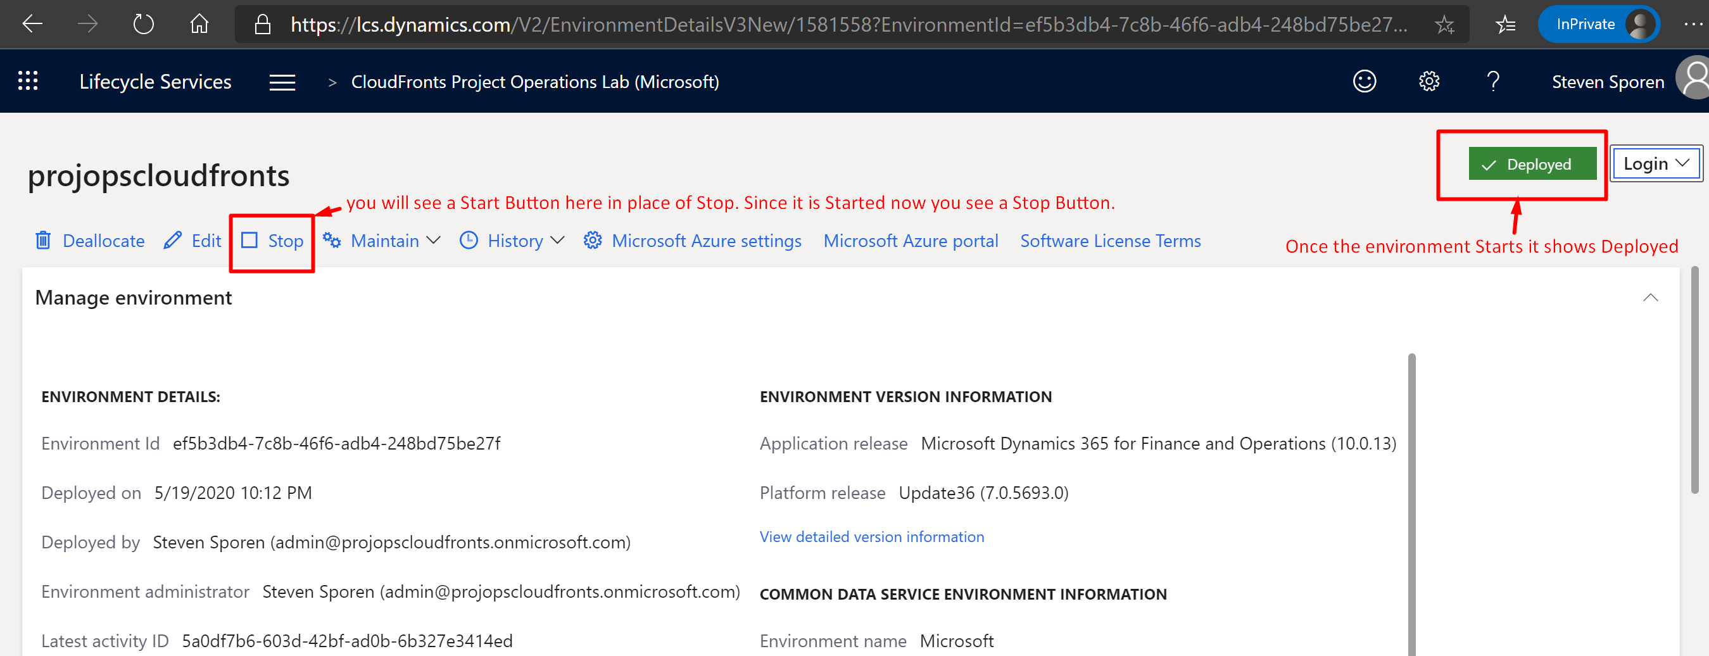Click the page vertical scrollbar
The height and width of the screenshot is (656, 1709).
(x=1695, y=379)
